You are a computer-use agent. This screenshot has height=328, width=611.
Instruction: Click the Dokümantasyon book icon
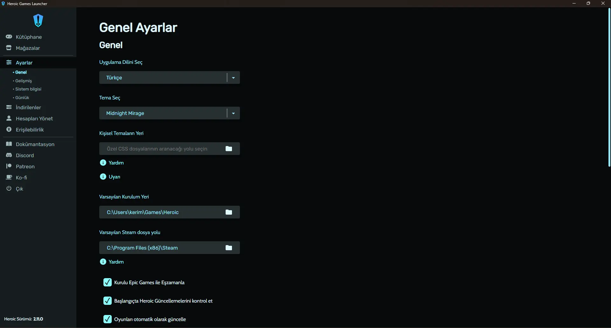[x=9, y=144]
